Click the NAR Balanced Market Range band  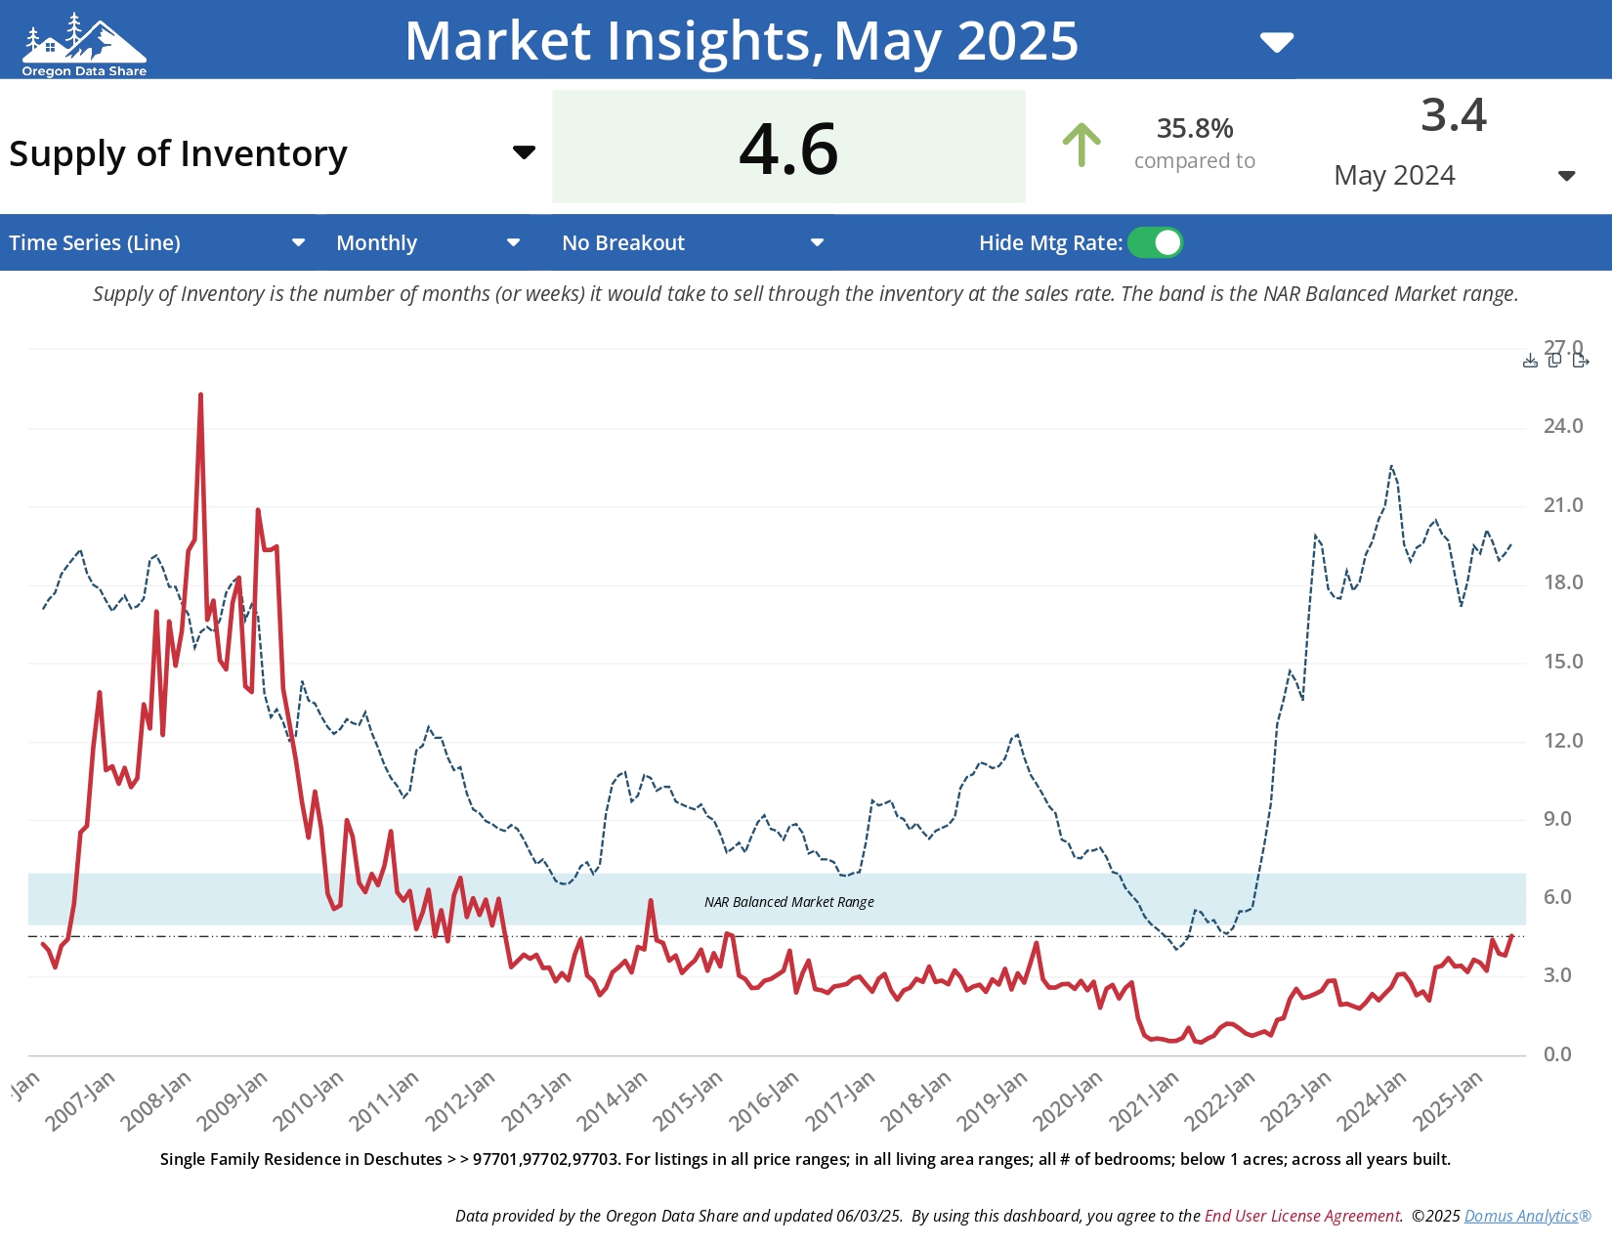(x=788, y=901)
